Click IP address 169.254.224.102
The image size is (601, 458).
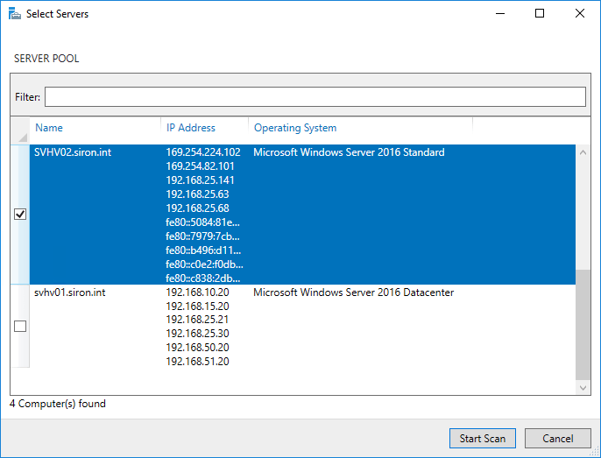point(203,152)
